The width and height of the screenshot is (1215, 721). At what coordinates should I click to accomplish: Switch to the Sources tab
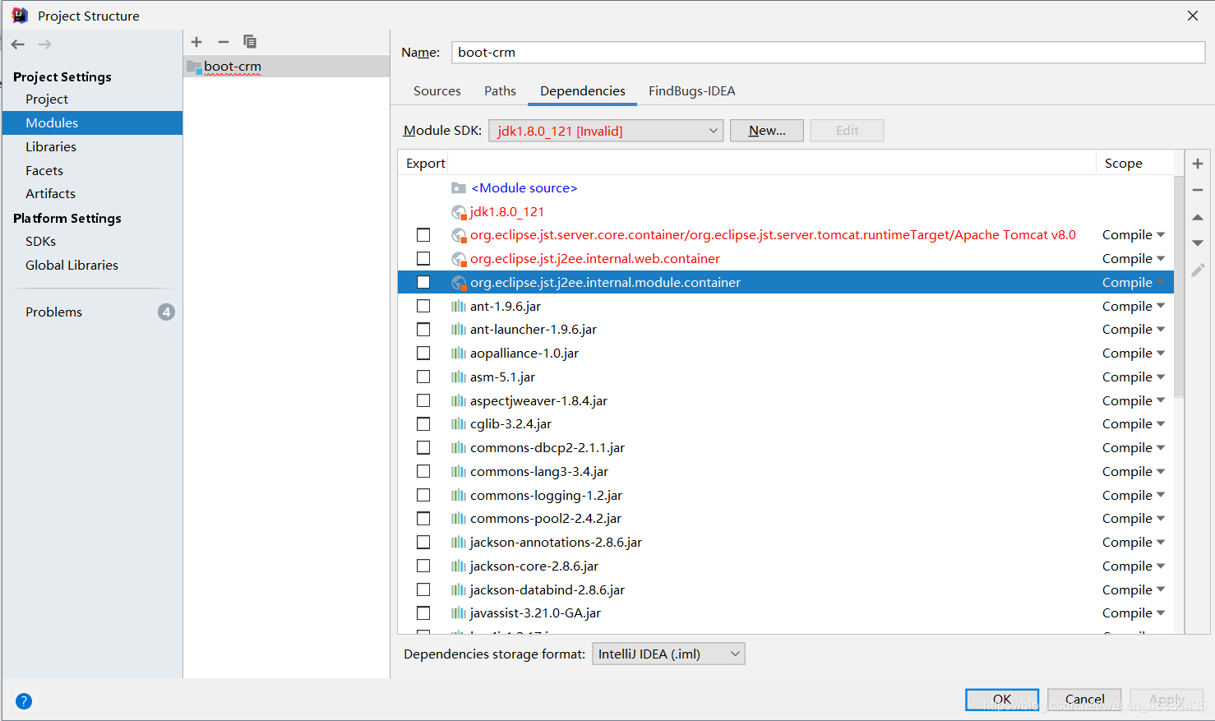pyautogui.click(x=437, y=91)
